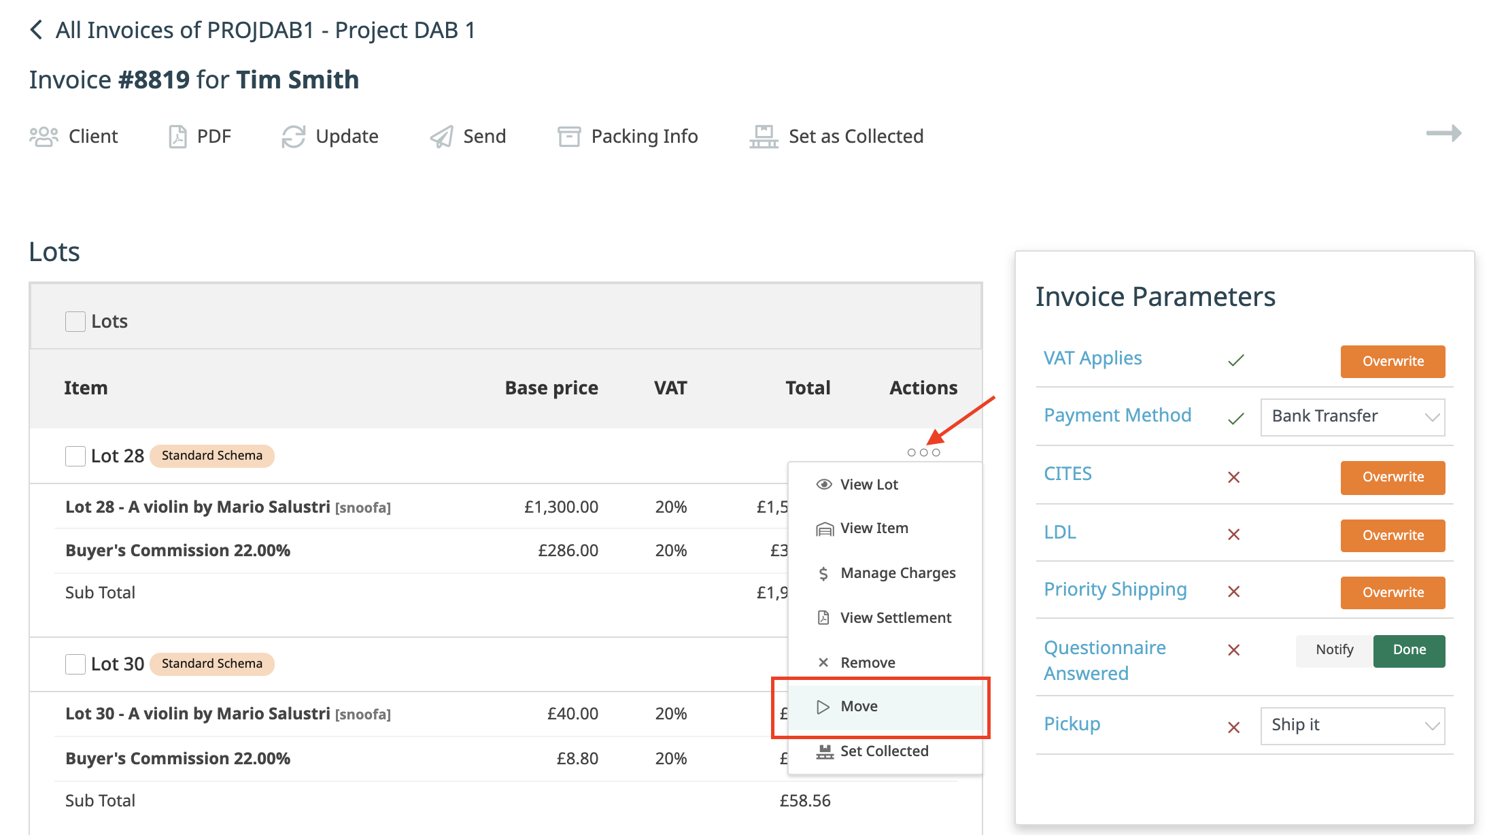
Task: Click Overwrite button for Priority Shipping
Action: (x=1392, y=592)
